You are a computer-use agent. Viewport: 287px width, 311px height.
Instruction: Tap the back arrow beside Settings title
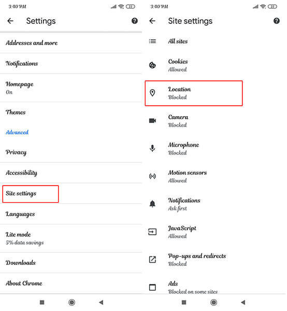coord(10,21)
